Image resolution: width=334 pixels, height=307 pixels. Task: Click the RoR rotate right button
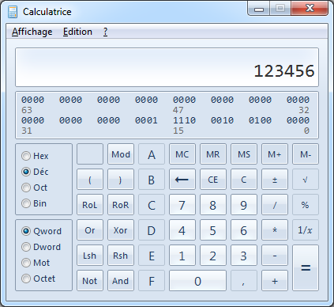121,205
